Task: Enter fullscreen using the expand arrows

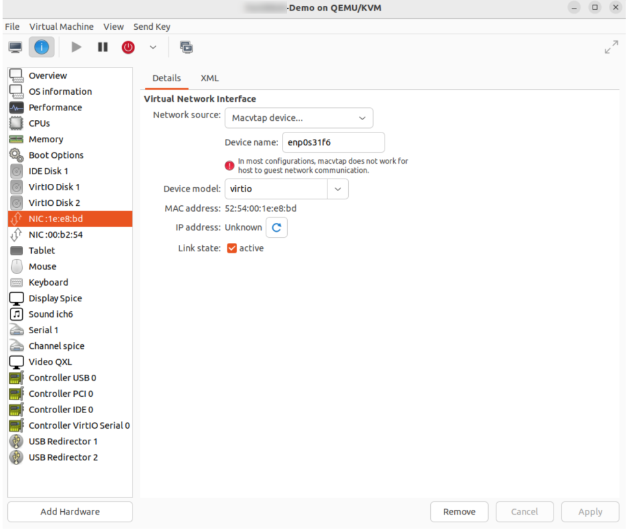Action: 611,46
